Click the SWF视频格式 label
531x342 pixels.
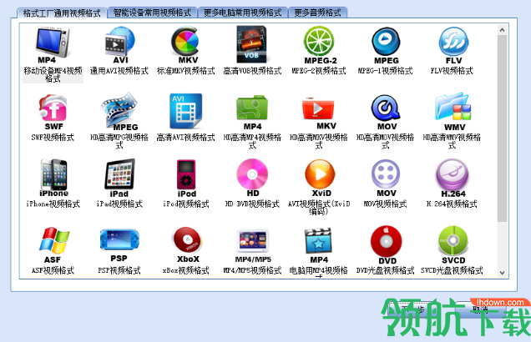click(x=53, y=138)
